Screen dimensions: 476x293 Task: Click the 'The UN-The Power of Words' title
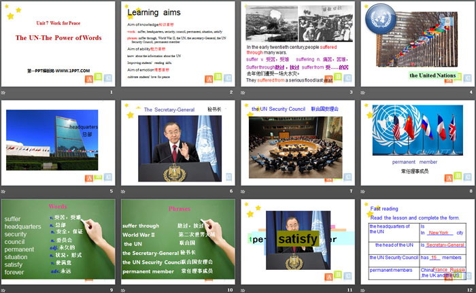tap(57, 38)
